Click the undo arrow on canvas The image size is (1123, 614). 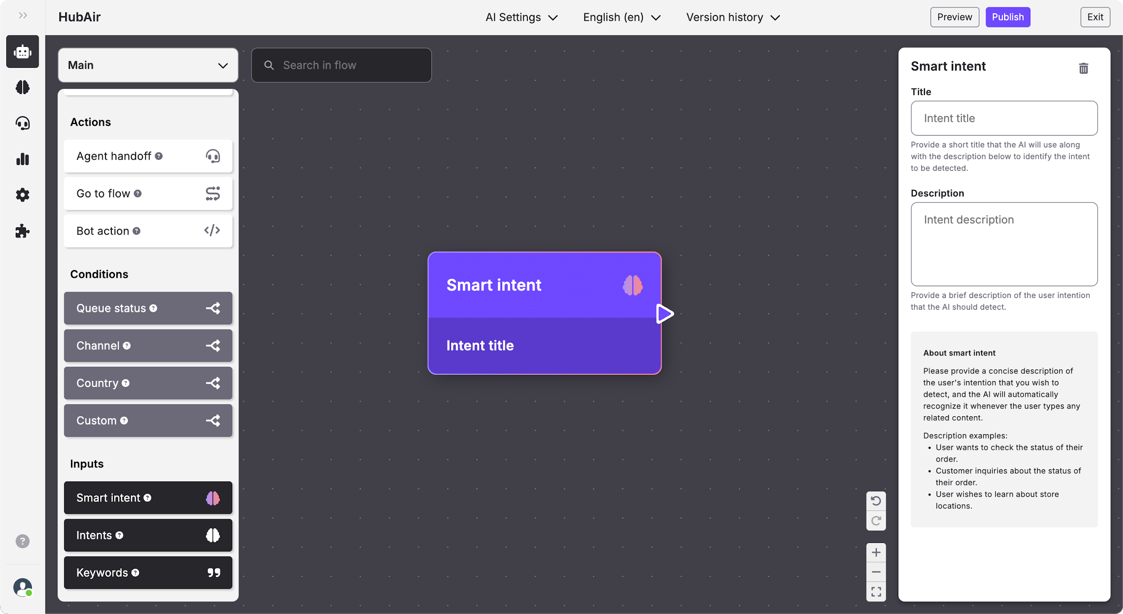pos(876,501)
